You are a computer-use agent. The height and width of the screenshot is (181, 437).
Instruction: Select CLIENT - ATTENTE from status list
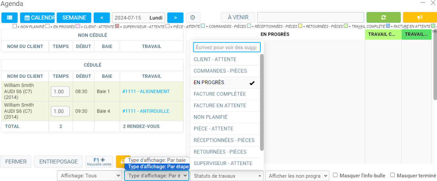(215, 60)
